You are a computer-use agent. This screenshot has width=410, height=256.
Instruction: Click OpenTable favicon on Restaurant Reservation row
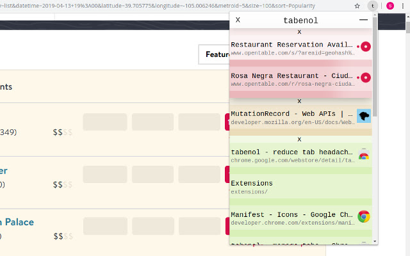click(x=365, y=47)
